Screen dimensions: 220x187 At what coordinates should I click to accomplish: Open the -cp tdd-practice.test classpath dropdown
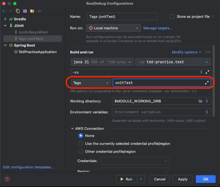(x=173, y=62)
